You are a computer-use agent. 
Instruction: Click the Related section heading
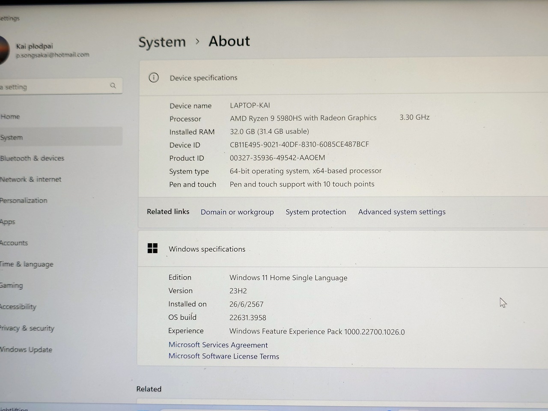tap(149, 389)
